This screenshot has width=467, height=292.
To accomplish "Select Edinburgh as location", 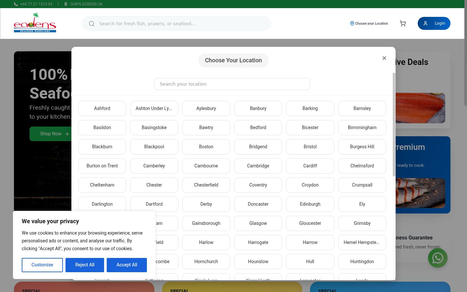I will 310,204.
